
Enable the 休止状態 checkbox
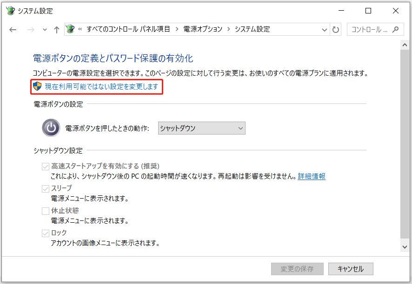click(45, 210)
